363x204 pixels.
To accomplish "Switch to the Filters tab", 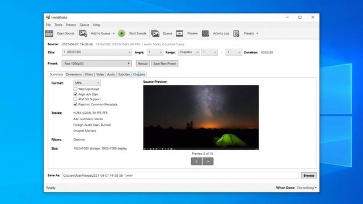I will 89,74.
